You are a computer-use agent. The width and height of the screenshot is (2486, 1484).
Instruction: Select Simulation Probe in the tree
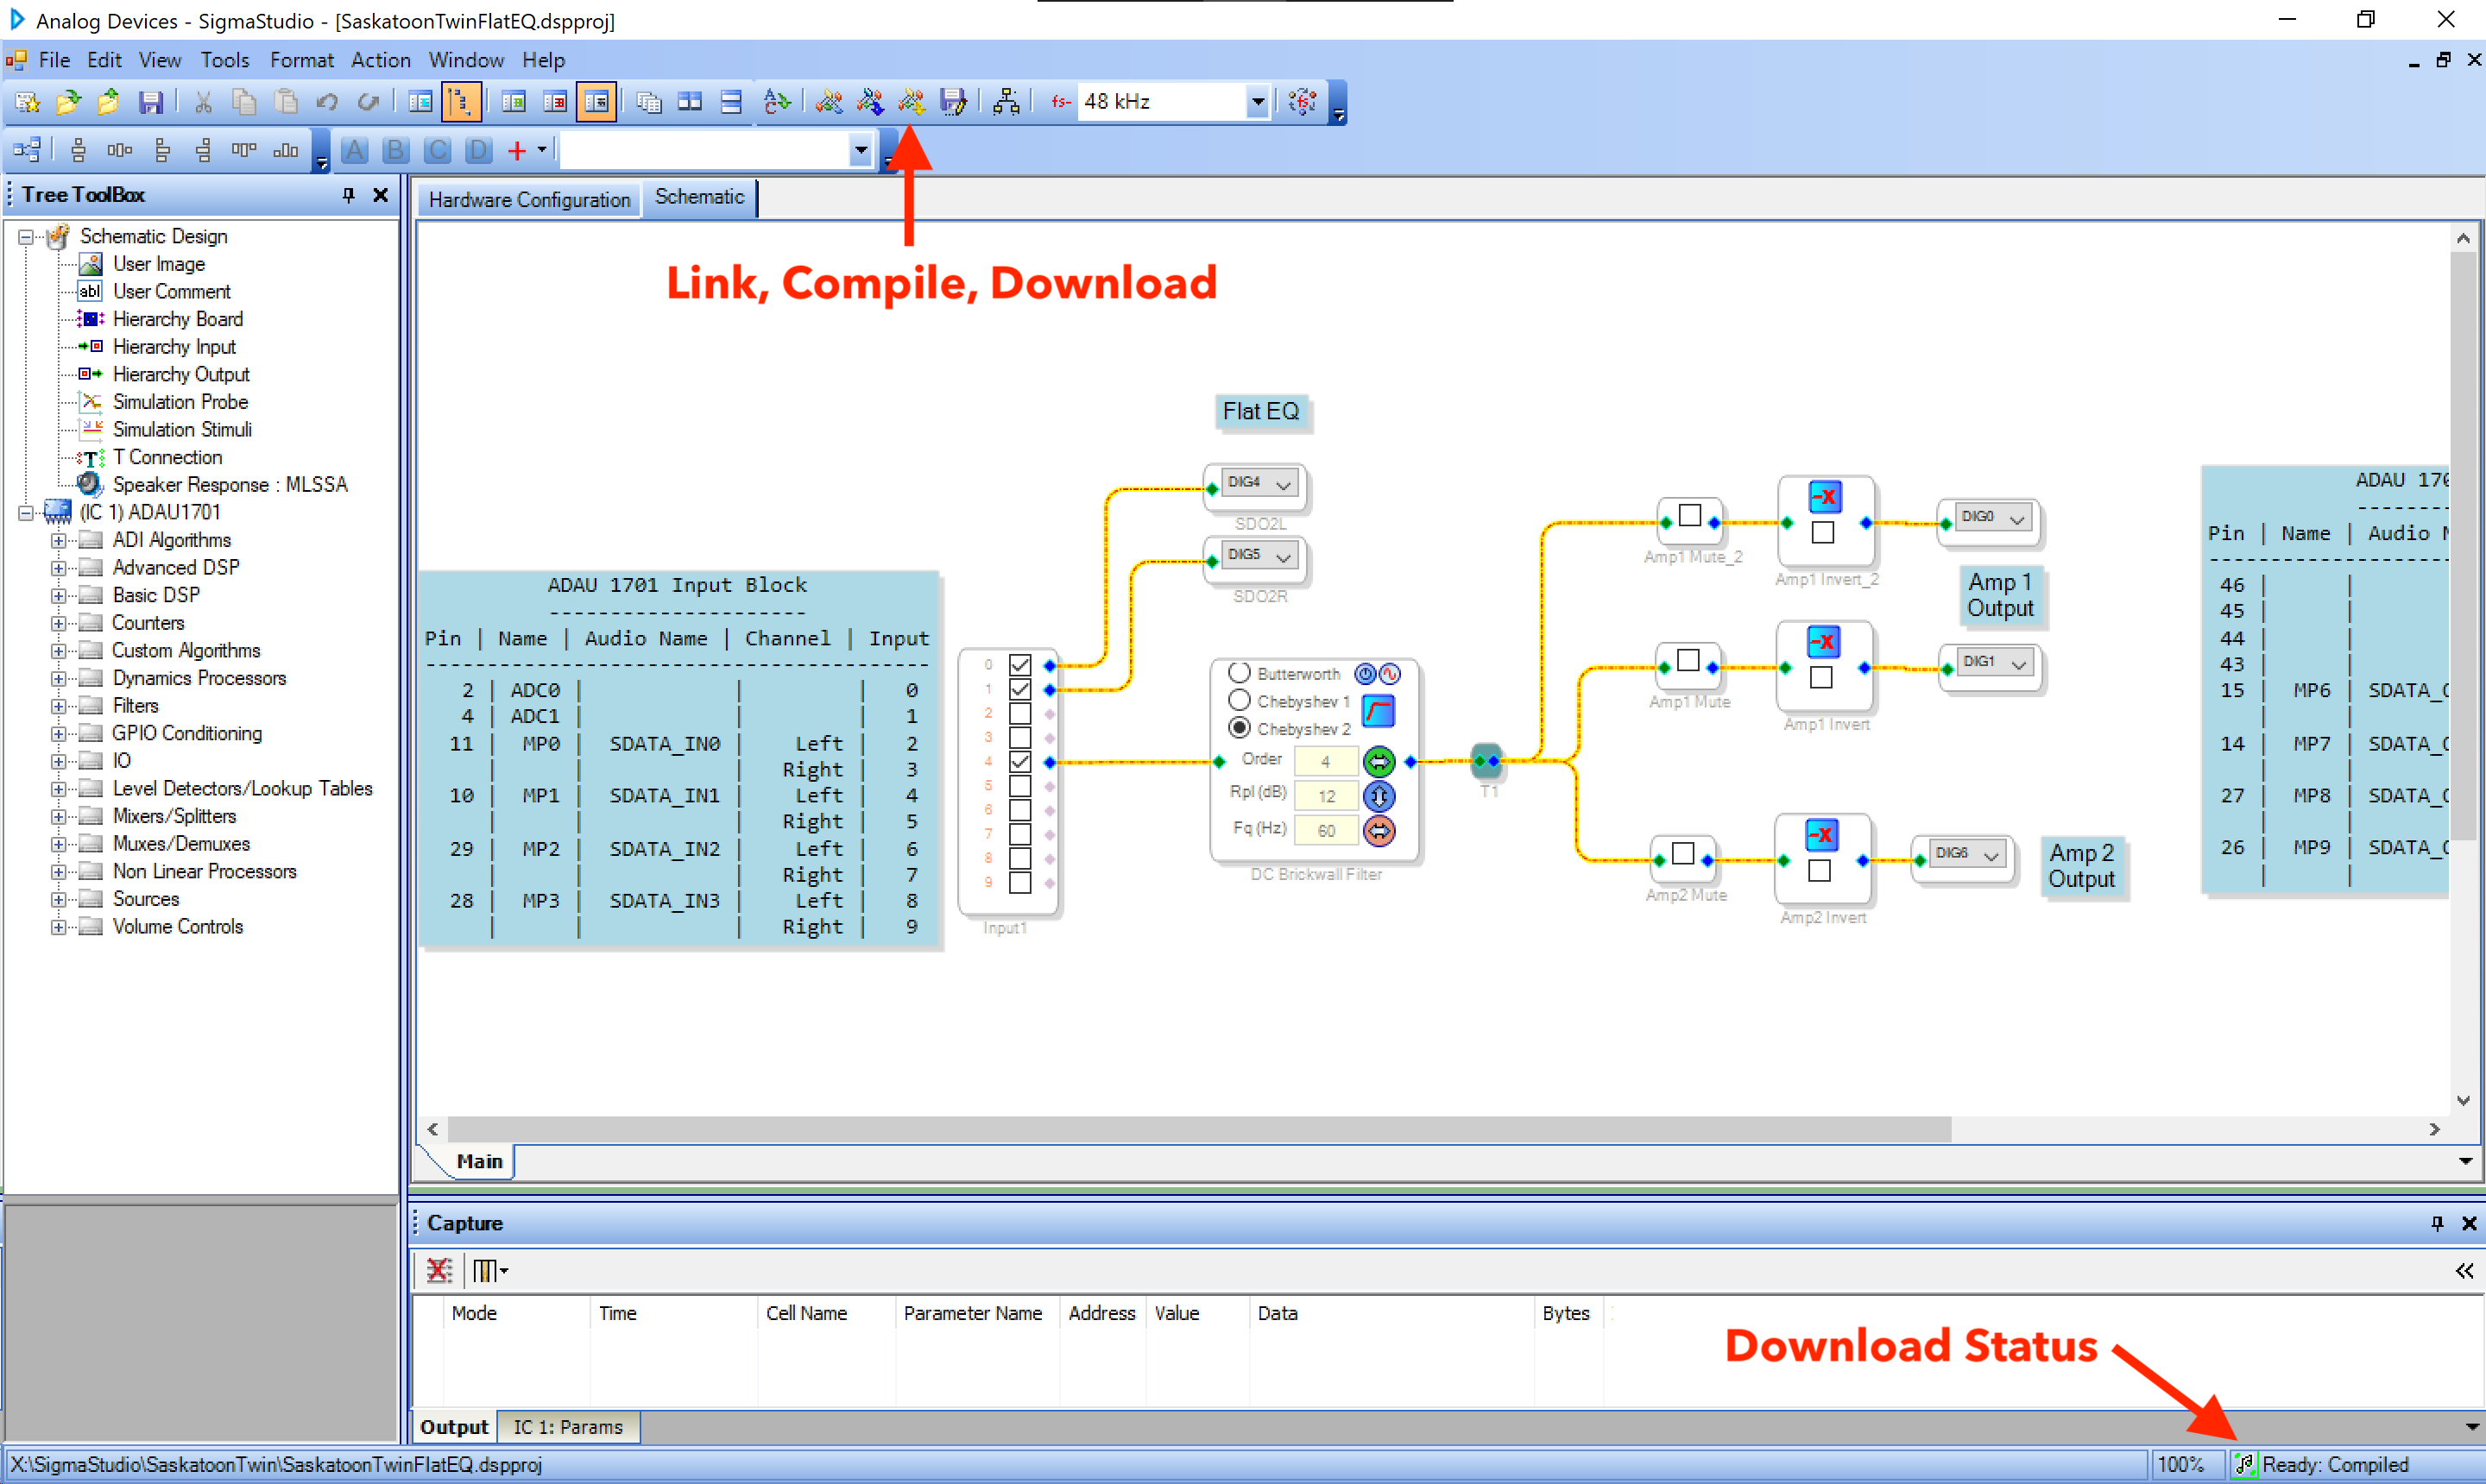180,402
